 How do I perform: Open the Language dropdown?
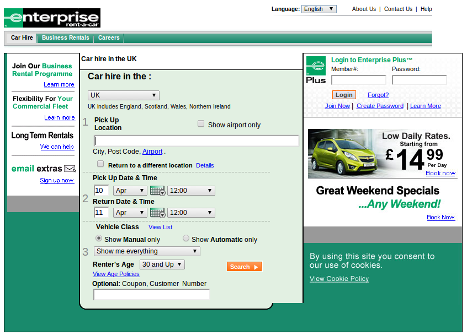pos(319,9)
